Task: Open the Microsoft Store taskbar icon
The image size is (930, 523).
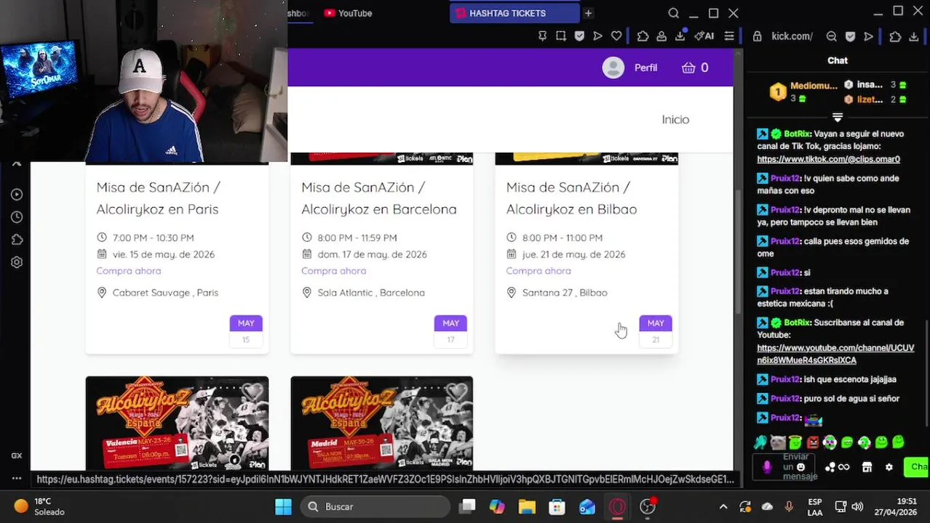Action: [x=557, y=506]
